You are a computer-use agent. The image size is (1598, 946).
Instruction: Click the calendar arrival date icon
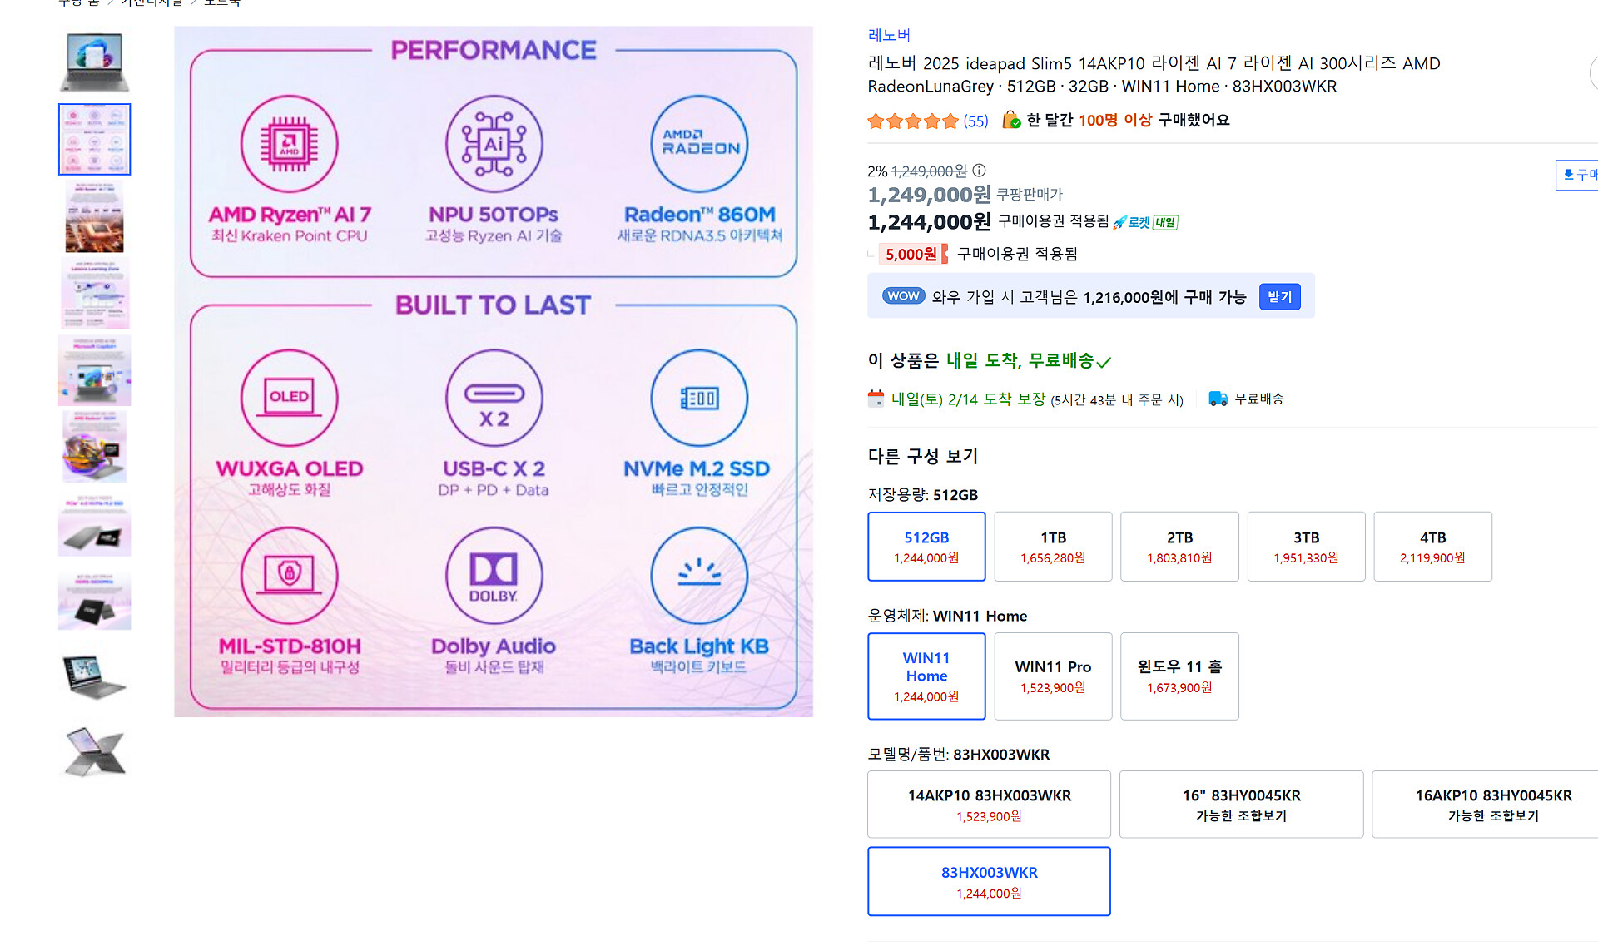[x=876, y=399]
